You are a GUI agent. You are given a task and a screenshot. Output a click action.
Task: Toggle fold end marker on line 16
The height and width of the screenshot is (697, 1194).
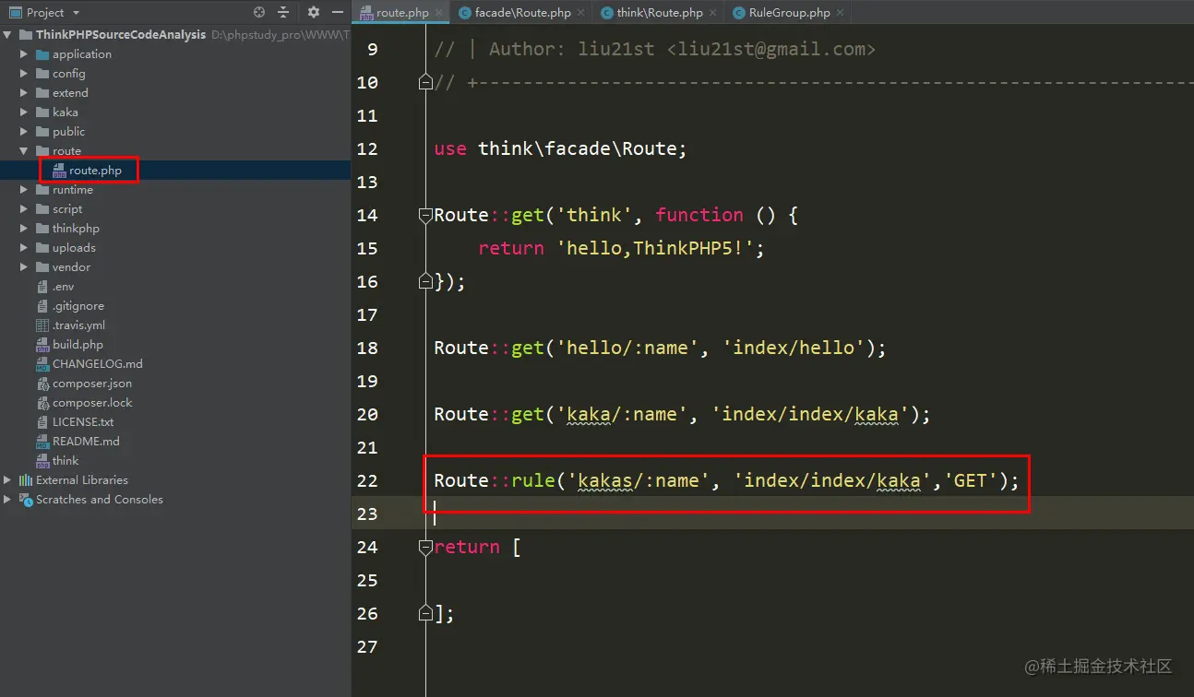425,281
